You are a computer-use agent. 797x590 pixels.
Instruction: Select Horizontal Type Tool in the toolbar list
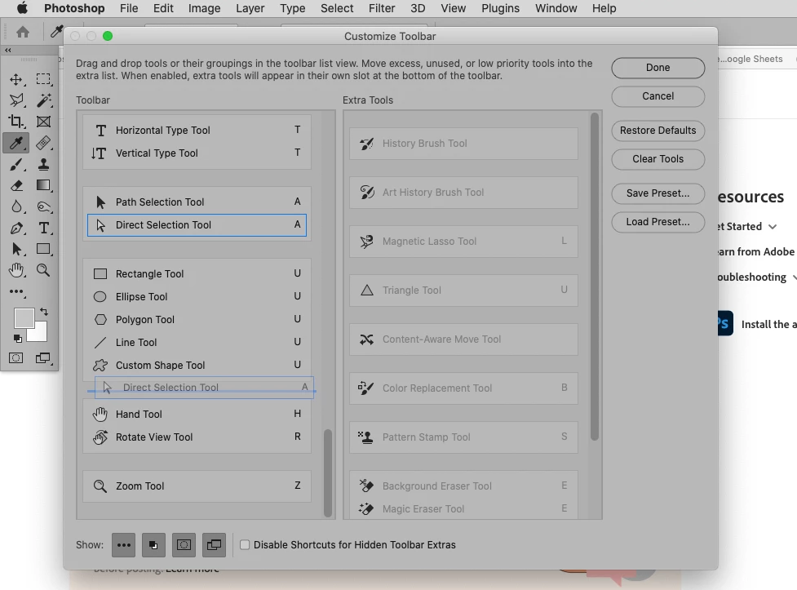[197, 131]
